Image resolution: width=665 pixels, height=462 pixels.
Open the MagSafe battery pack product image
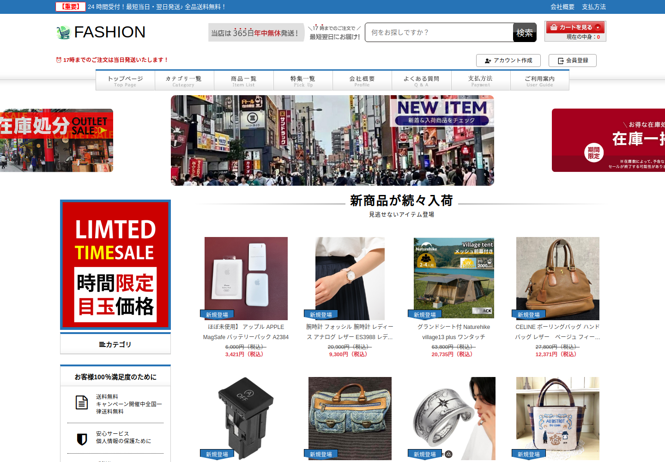(x=246, y=279)
